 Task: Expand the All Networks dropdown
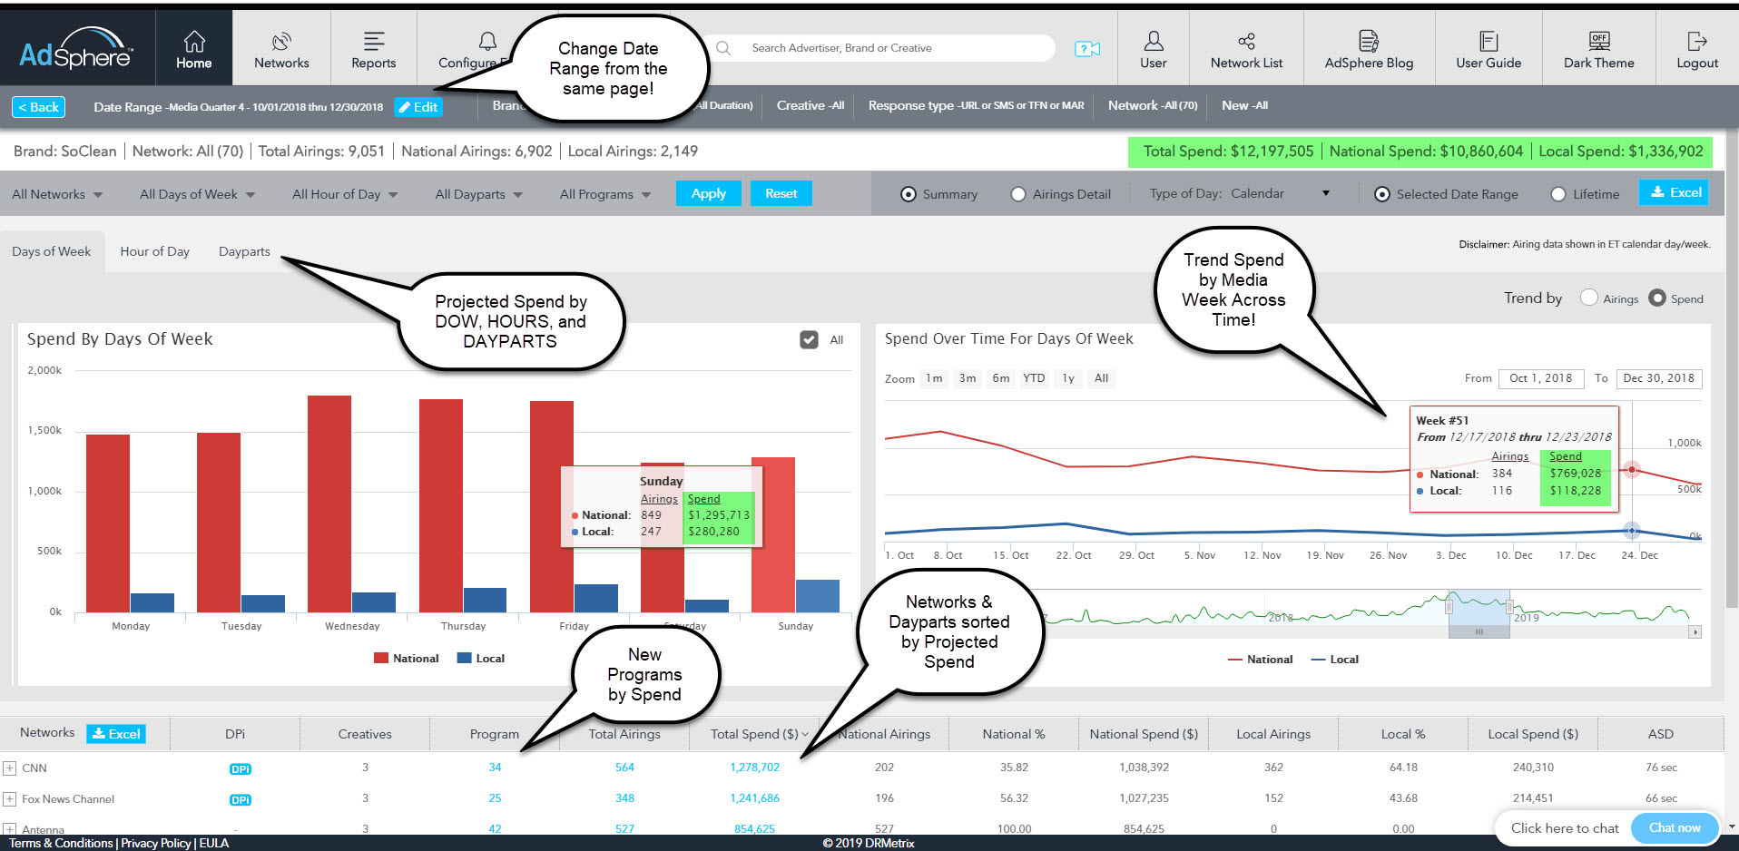click(56, 194)
